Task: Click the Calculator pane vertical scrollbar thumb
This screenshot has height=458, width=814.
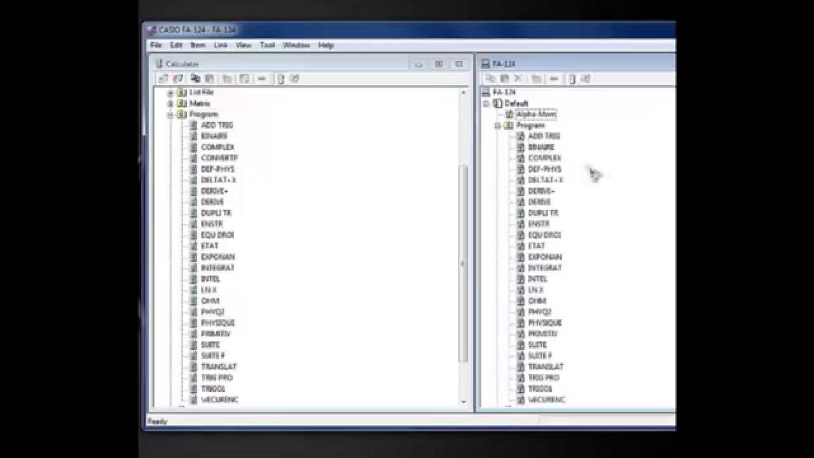Action: coord(463,264)
